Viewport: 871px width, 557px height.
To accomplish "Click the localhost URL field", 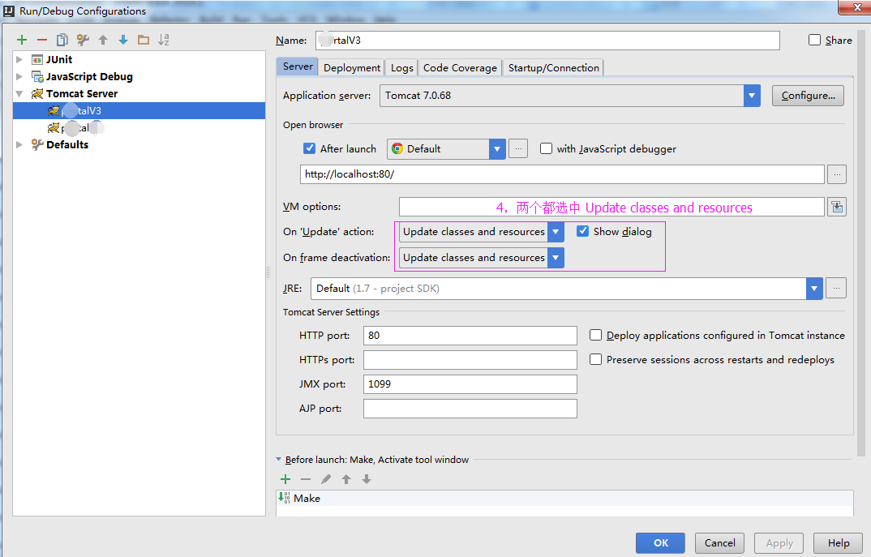I will point(562,174).
